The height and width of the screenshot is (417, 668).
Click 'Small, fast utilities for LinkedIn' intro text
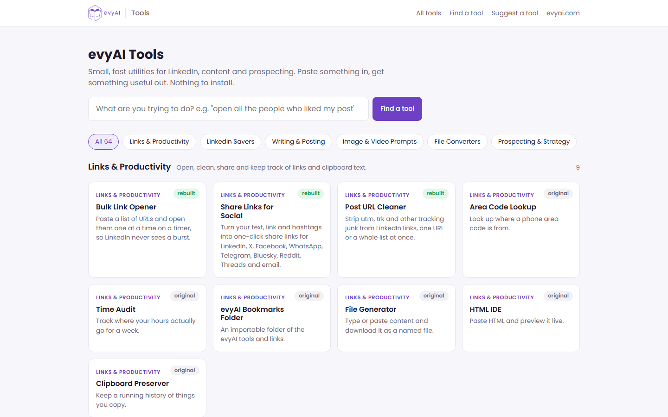point(236,77)
